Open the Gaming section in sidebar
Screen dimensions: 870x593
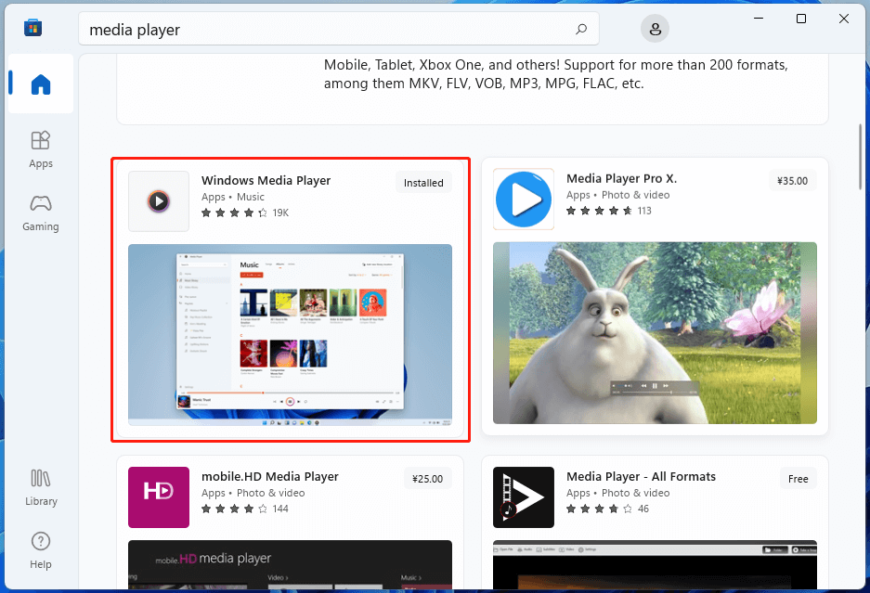click(x=41, y=213)
